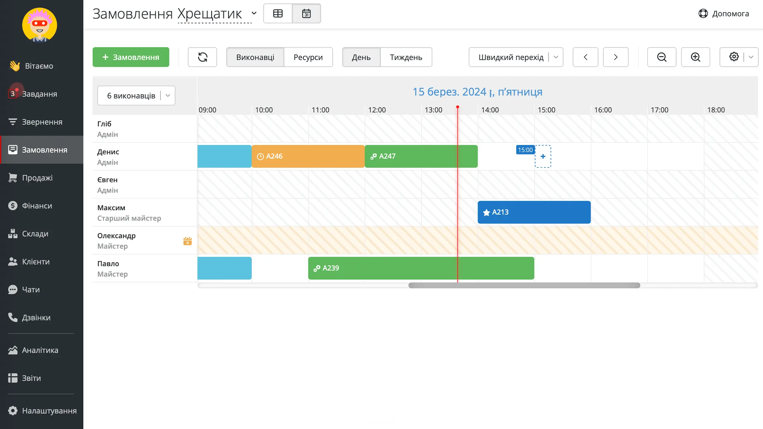
Task: Select executor Олександр row
Action: pos(145,241)
